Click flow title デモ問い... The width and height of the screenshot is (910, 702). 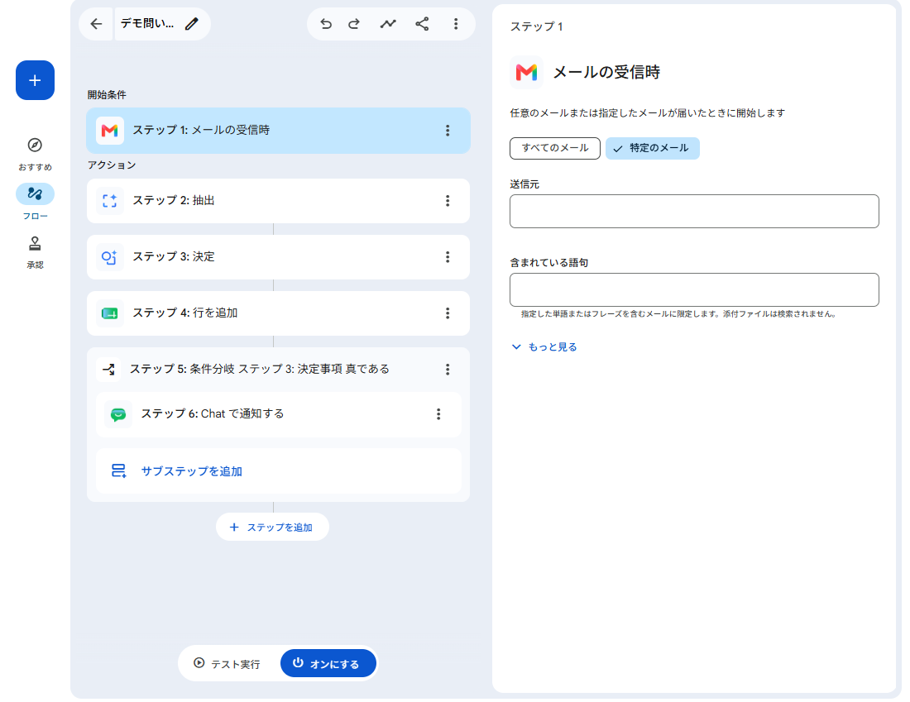pos(146,24)
